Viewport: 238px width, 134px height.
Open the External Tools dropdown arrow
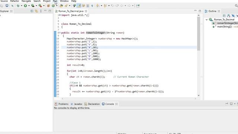tap(44, 6)
